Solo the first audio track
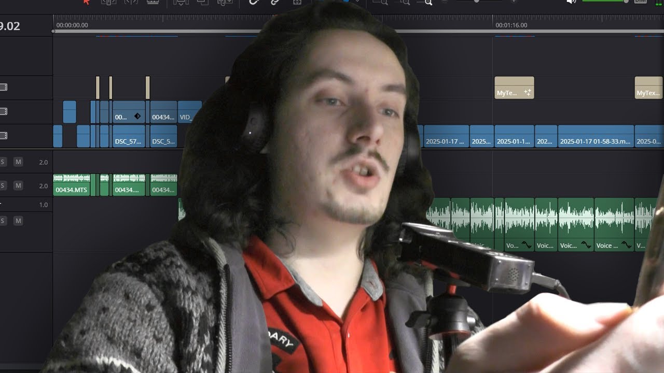The width and height of the screenshot is (664, 373). tap(3, 162)
